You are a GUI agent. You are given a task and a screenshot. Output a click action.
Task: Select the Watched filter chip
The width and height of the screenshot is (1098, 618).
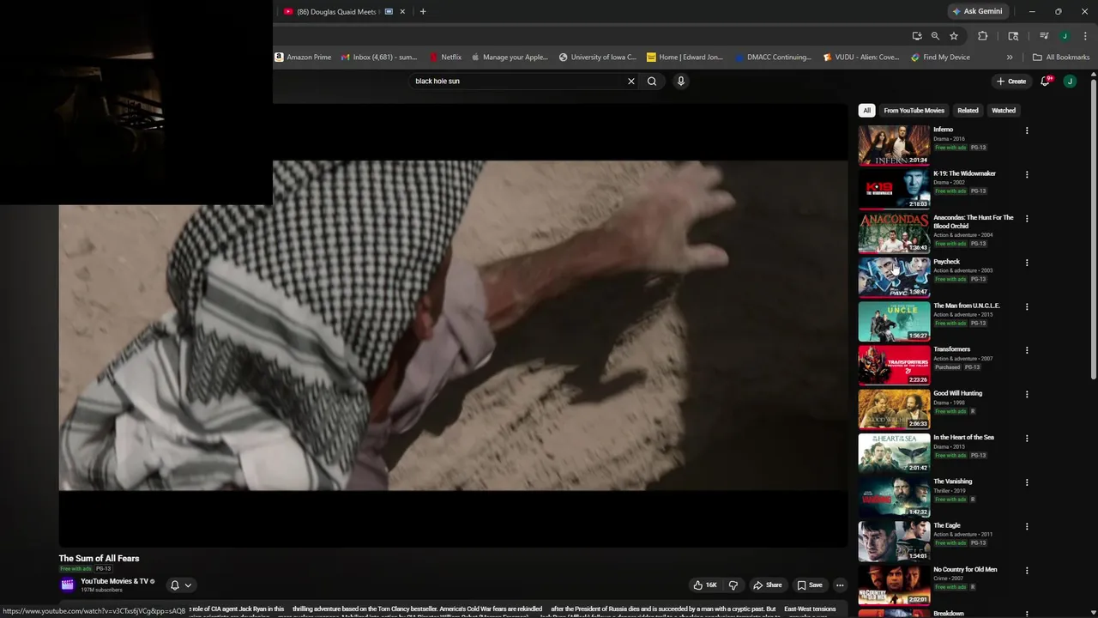pyautogui.click(x=1004, y=110)
